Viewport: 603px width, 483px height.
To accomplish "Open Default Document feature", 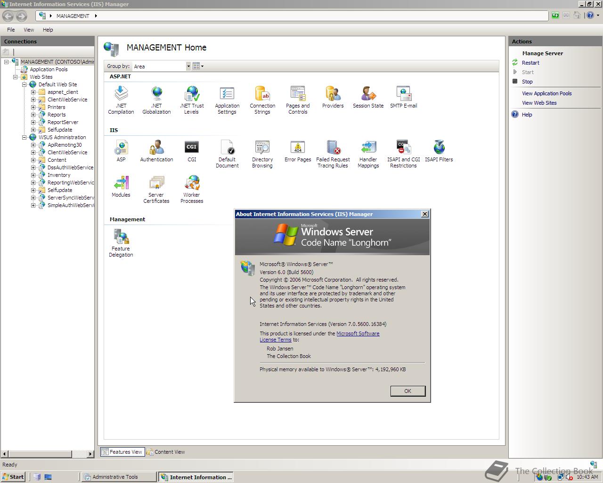I will [227, 153].
